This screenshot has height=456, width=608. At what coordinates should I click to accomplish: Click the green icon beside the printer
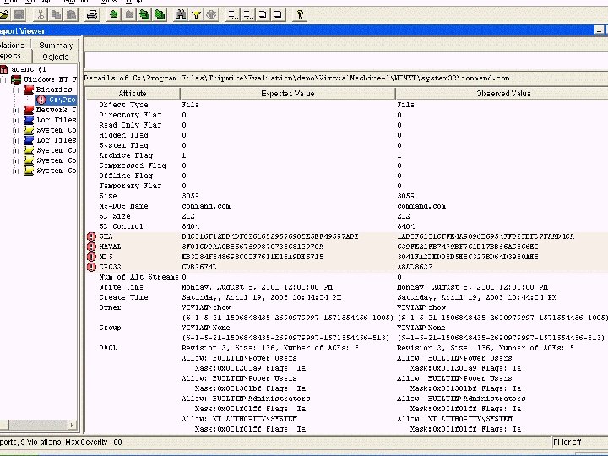pos(114,15)
